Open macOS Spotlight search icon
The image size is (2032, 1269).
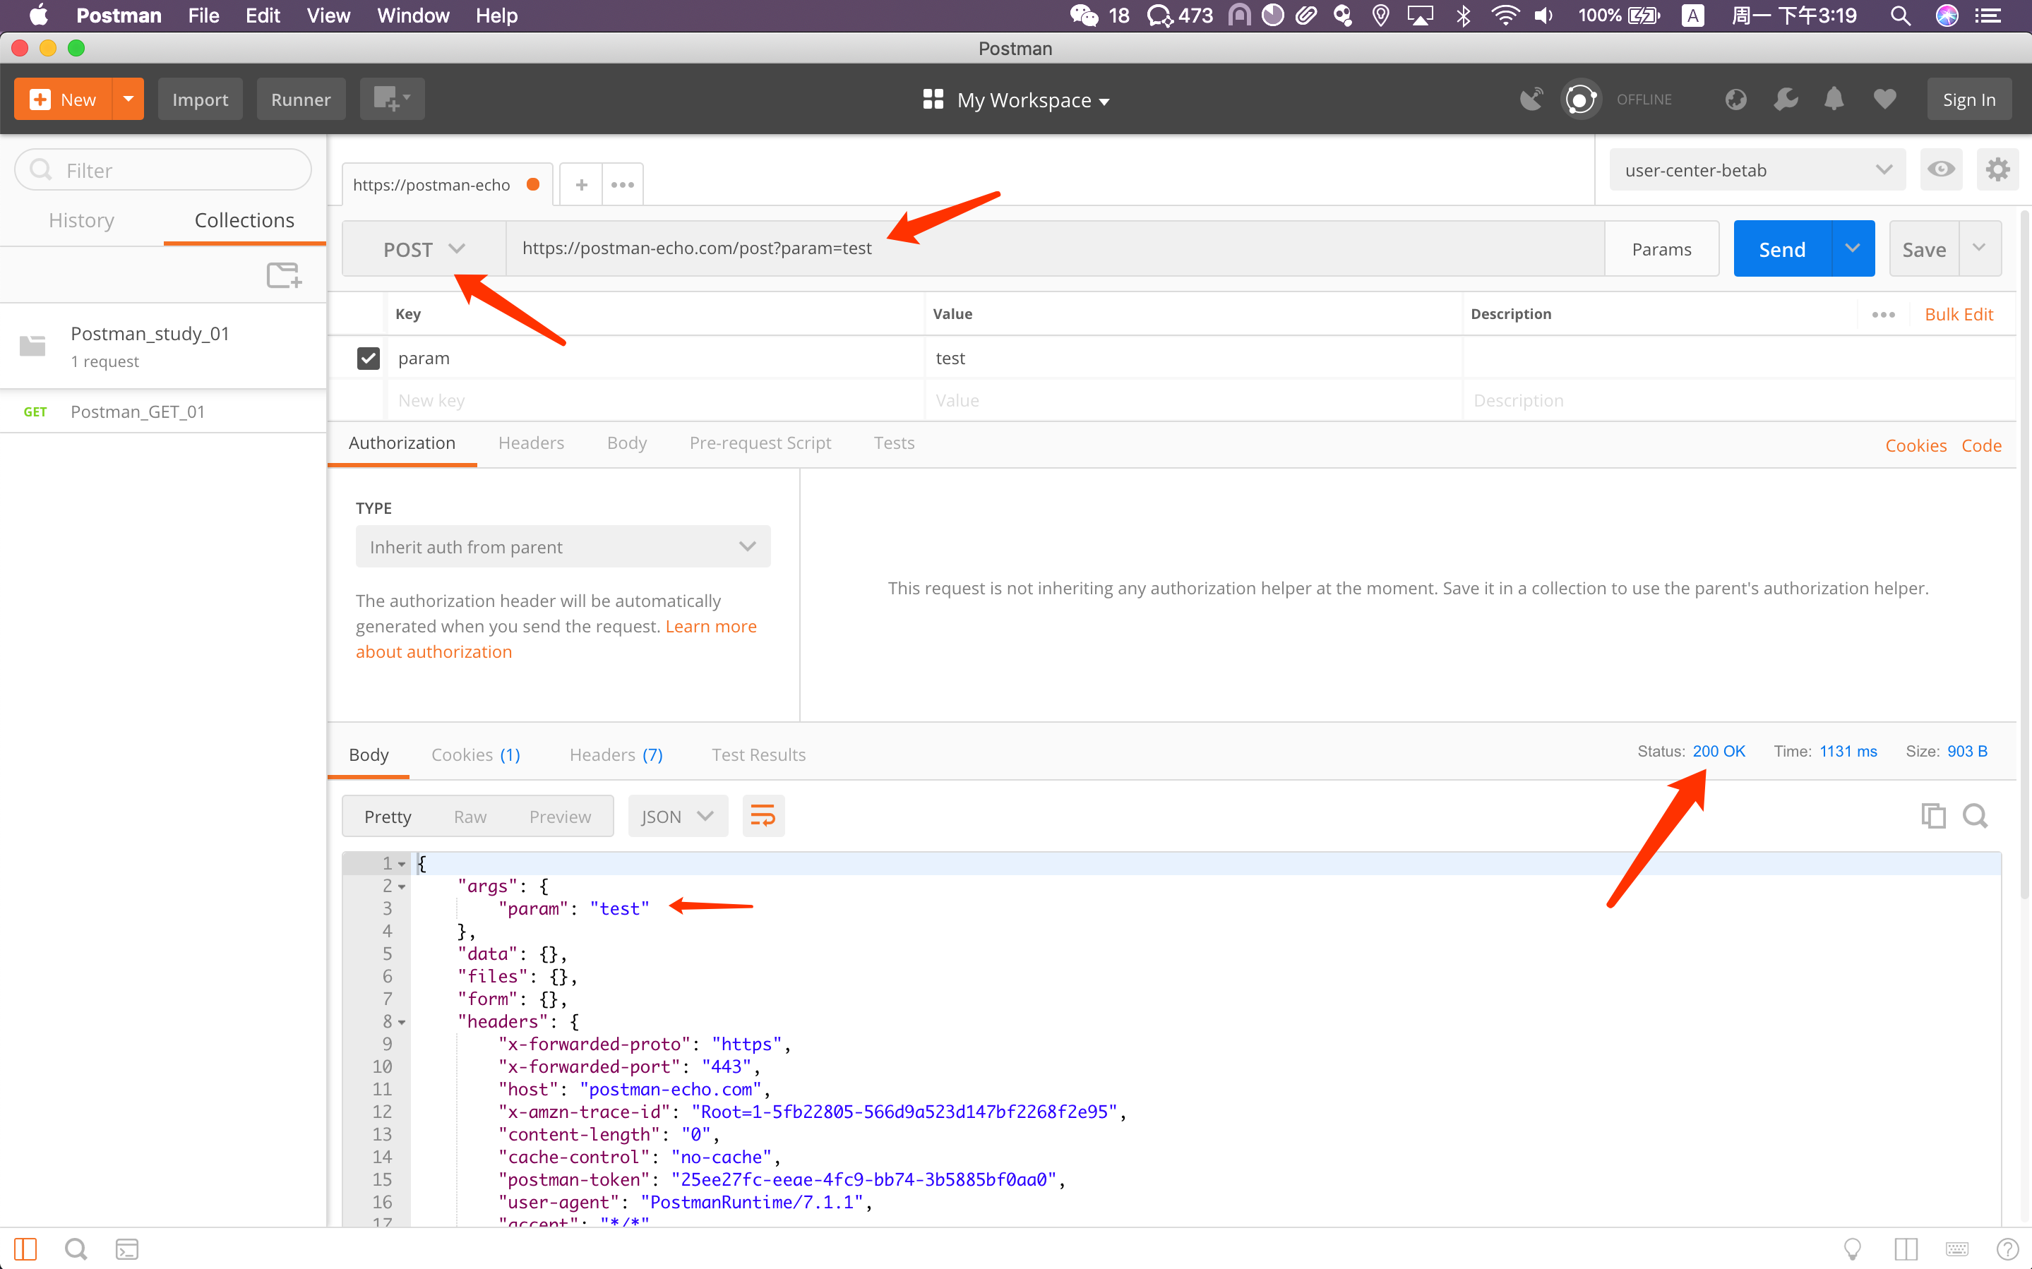(x=1900, y=15)
